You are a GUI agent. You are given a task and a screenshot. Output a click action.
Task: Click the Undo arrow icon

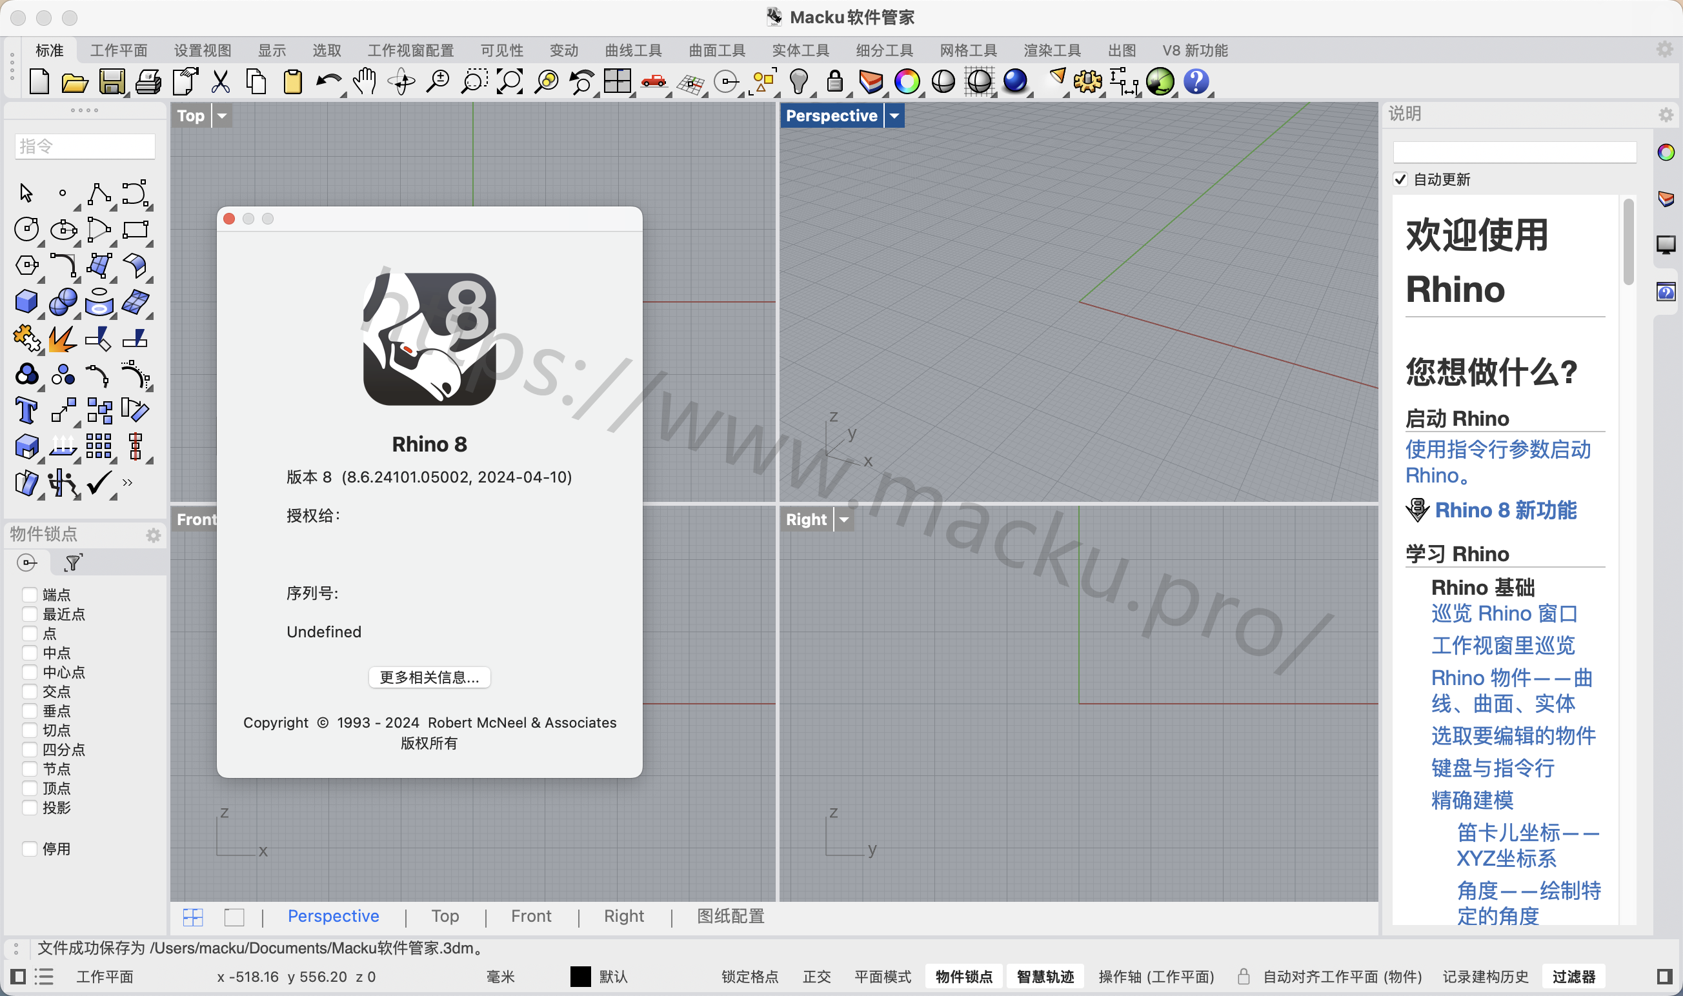pos(329,82)
